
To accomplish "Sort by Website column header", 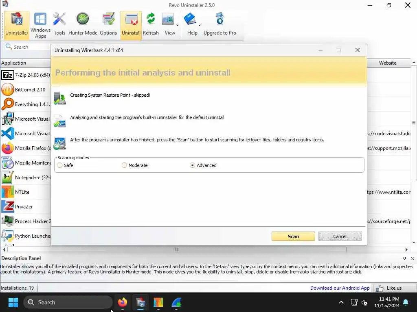I will coord(389,63).
